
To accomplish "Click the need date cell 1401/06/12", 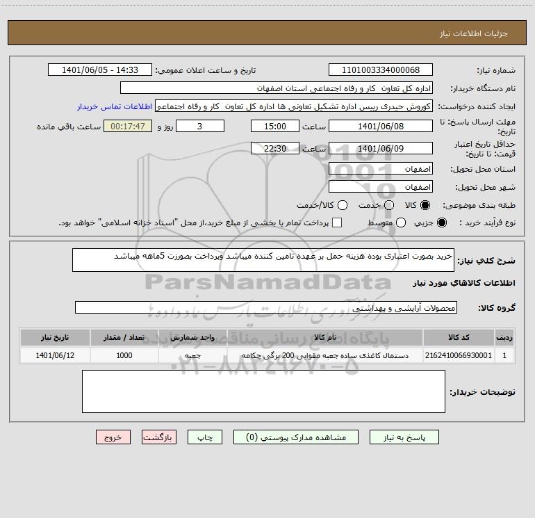I will pos(55,355).
